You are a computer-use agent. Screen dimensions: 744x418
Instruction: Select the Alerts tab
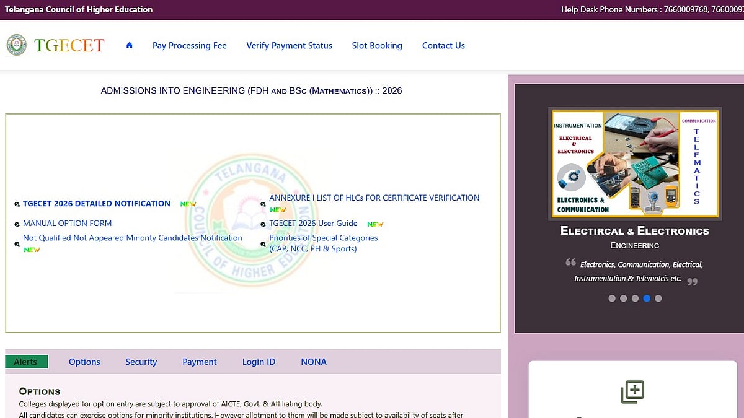26,362
